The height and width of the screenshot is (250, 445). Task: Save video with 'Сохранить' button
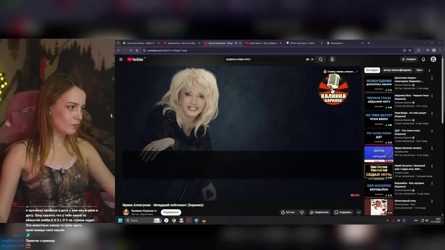(343, 212)
